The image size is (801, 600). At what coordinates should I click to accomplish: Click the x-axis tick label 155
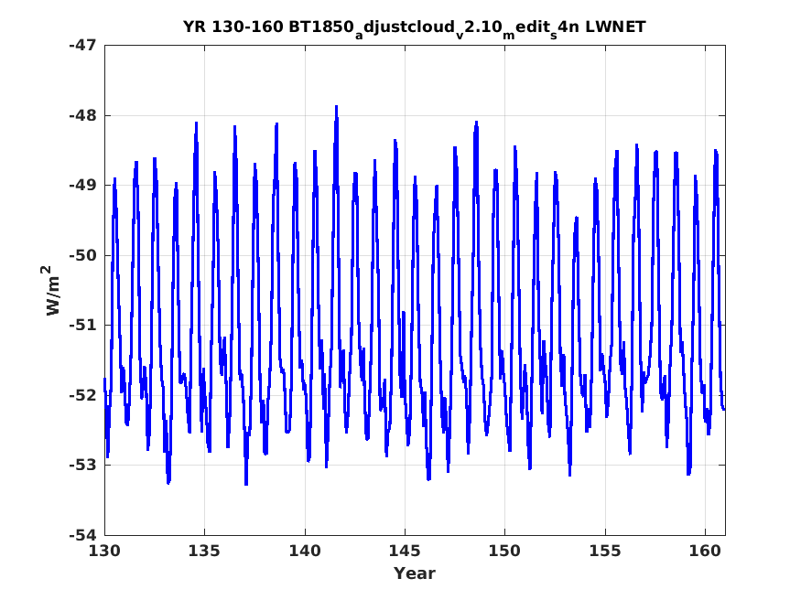tap(605, 552)
